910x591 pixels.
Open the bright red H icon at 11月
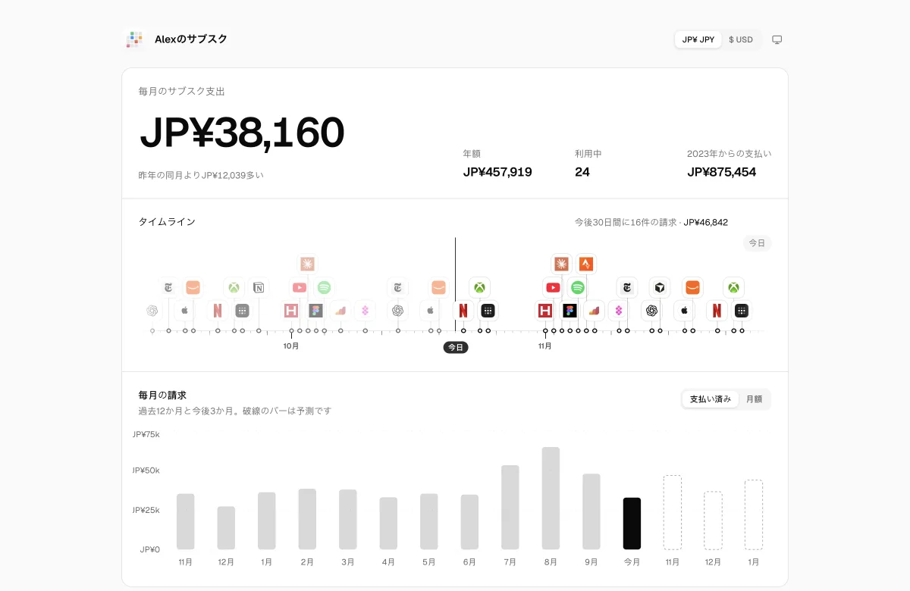click(544, 311)
